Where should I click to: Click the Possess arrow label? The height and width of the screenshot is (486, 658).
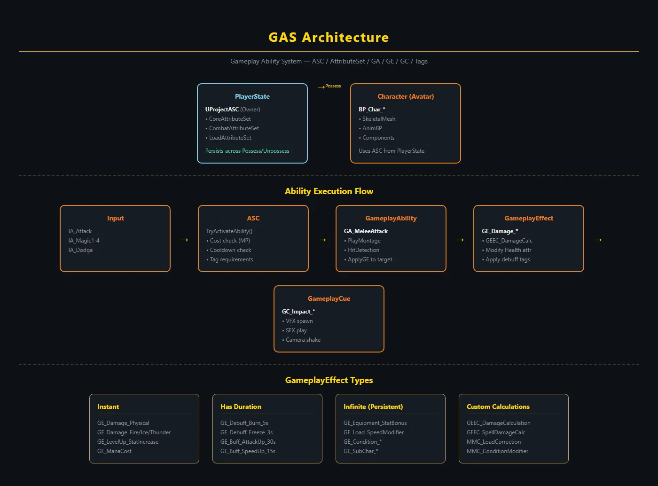pyautogui.click(x=329, y=86)
